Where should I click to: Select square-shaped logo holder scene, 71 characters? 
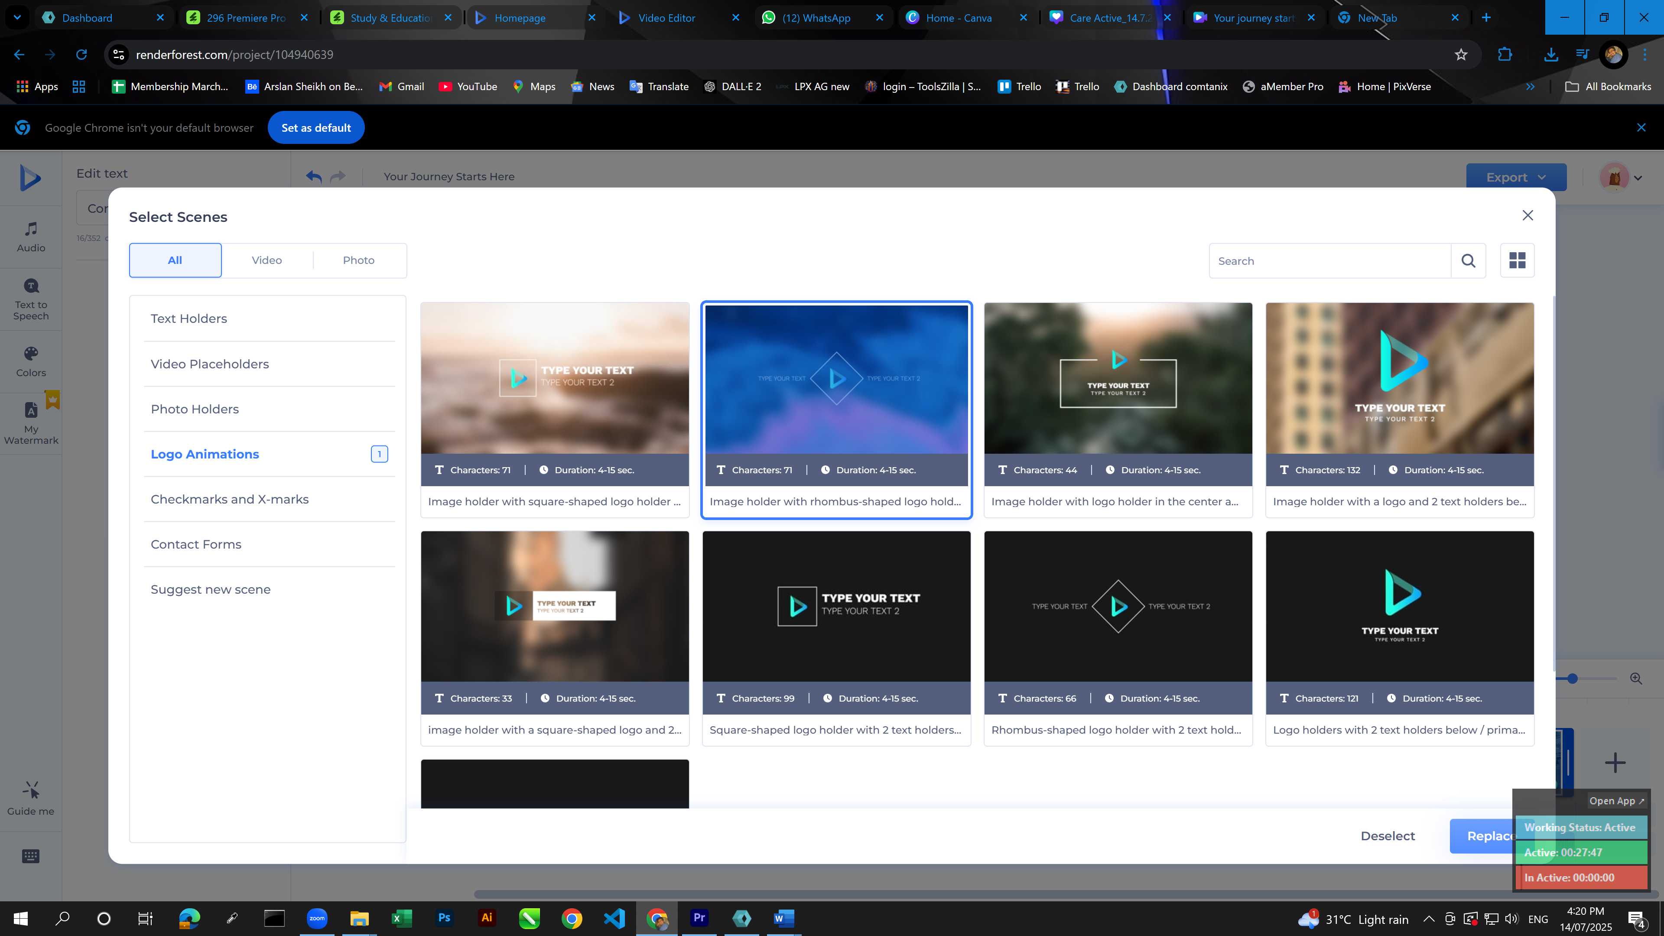coord(555,410)
